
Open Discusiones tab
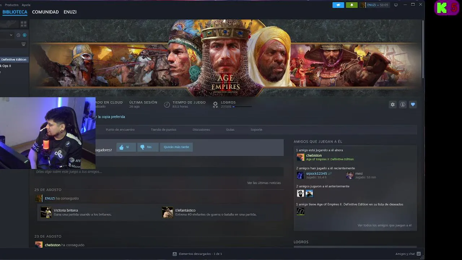[x=201, y=130]
